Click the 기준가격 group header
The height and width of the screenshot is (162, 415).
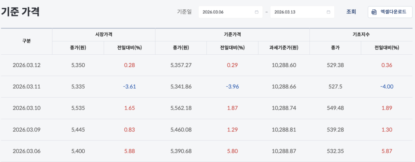click(232, 35)
